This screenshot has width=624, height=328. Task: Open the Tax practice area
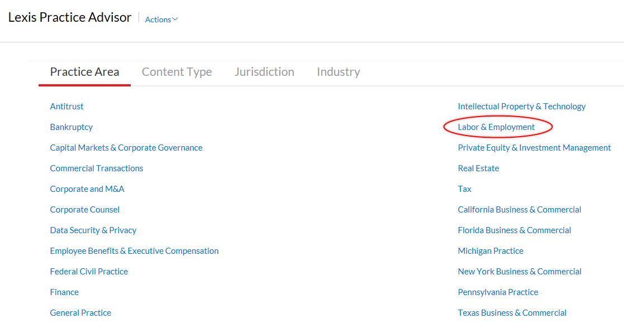pos(464,189)
